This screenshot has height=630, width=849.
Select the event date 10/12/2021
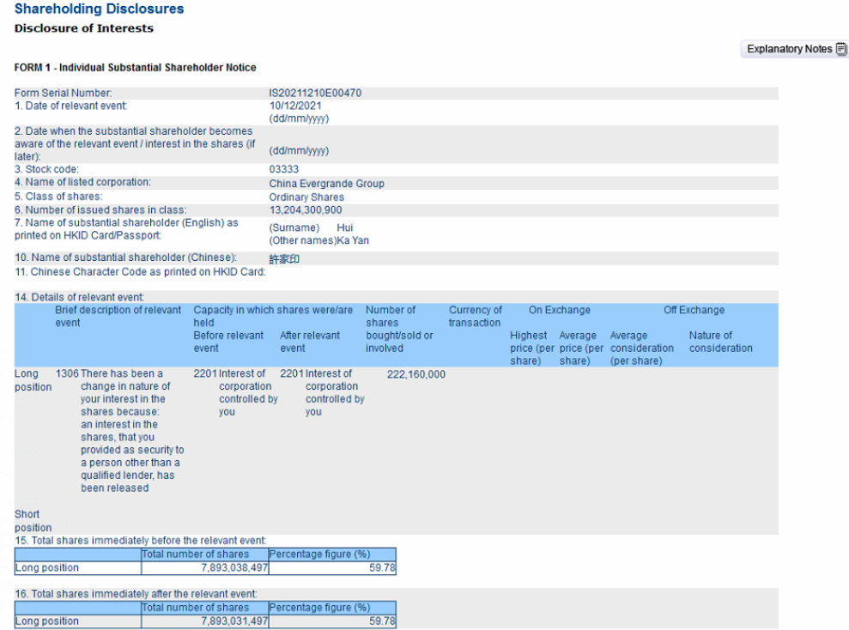[x=295, y=106]
